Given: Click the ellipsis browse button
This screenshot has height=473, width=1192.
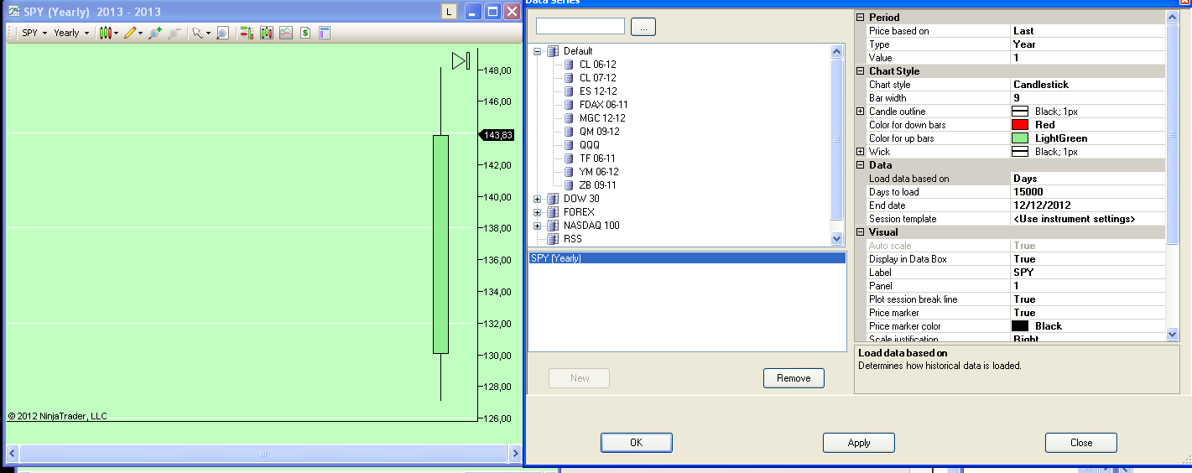Looking at the screenshot, I should coord(643,27).
